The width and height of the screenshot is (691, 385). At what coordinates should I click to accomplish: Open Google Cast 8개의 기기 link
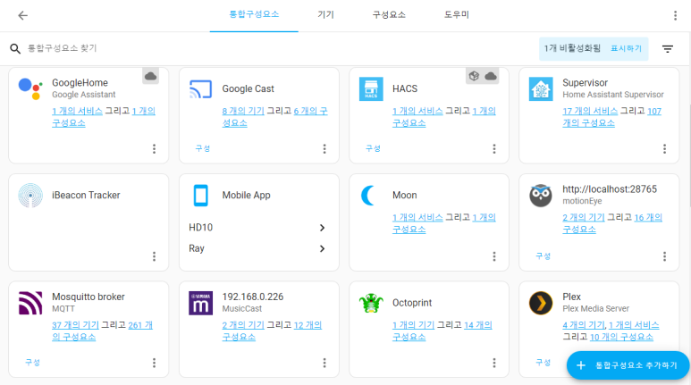point(243,111)
